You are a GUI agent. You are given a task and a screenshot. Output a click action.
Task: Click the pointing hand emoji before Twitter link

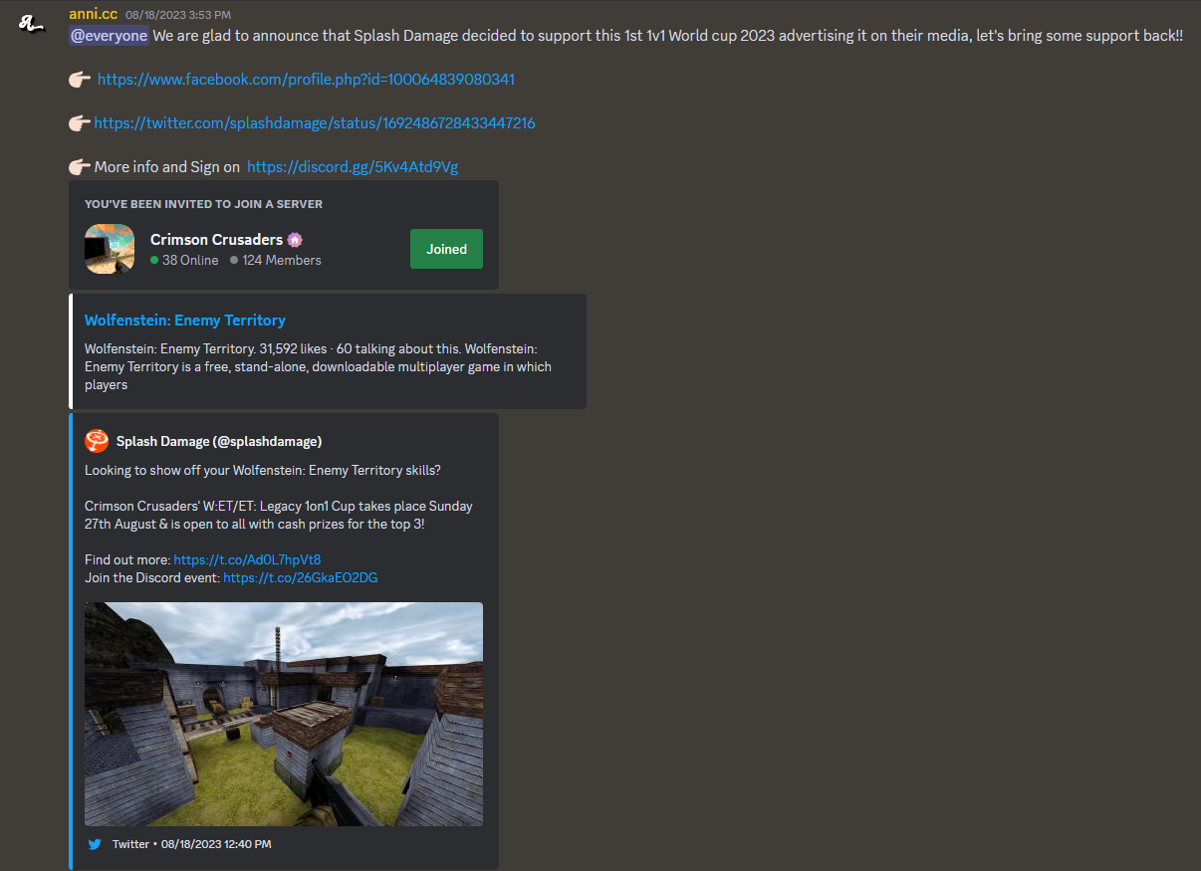(x=80, y=123)
